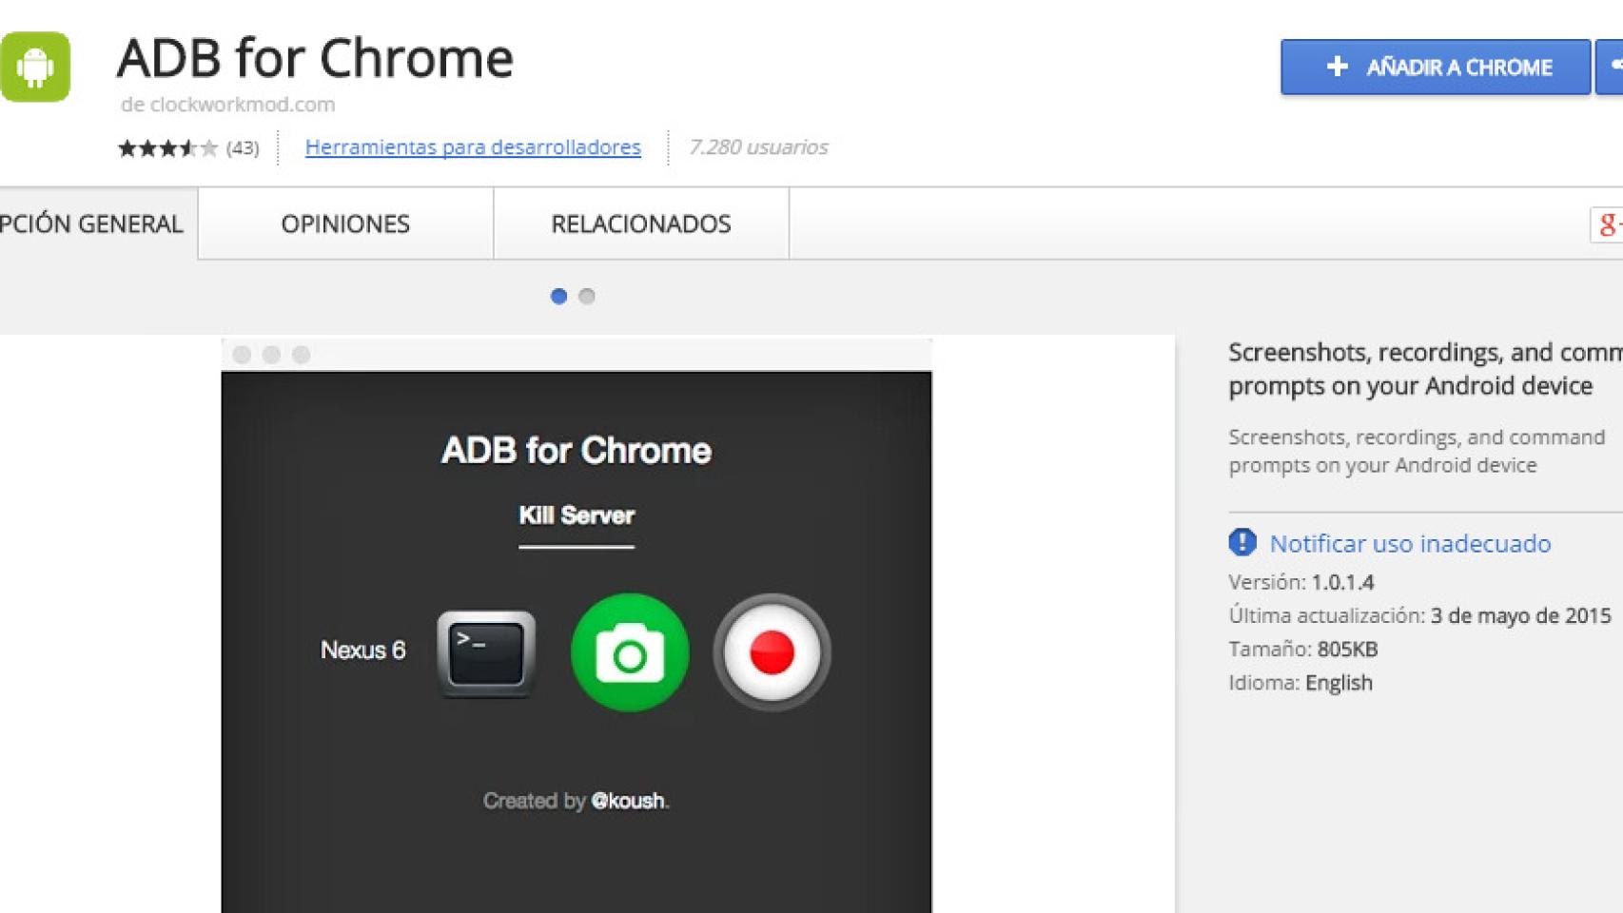
Task: Click the first window dot in preview
Action: click(242, 355)
